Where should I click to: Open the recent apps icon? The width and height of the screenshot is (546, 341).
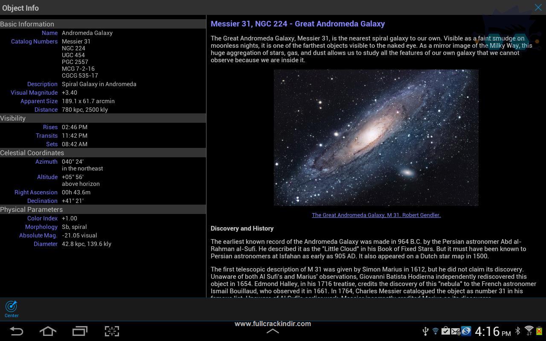pyautogui.click(x=80, y=331)
